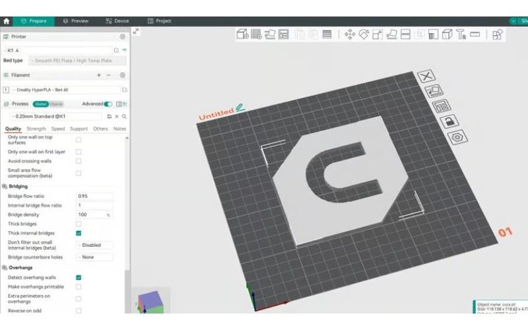
Task: Toggle the Advanced switch
Action: click(x=108, y=104)
